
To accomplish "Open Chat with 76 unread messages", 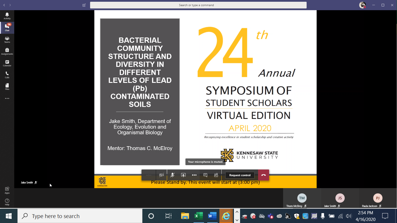I will pos(7,28).
